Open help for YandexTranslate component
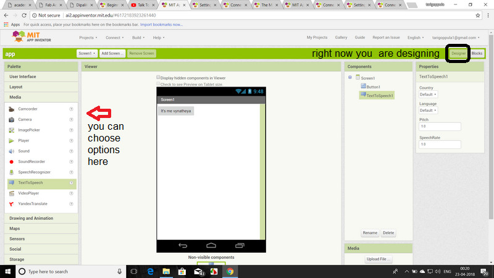The width and height of the screenshot is (494, 278). tap(71, 204)
